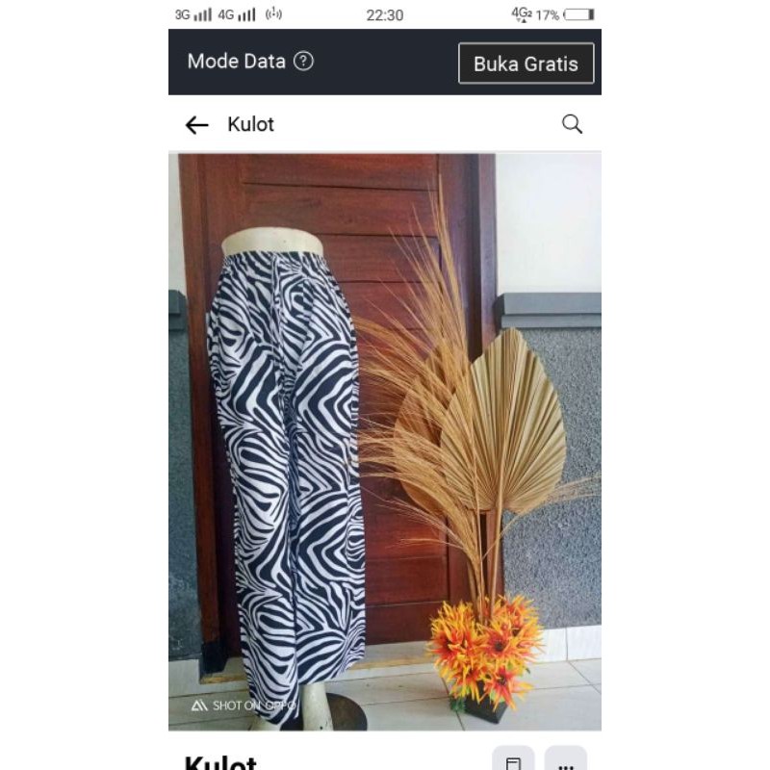Click the Buka Gratis button

[526, 64]
